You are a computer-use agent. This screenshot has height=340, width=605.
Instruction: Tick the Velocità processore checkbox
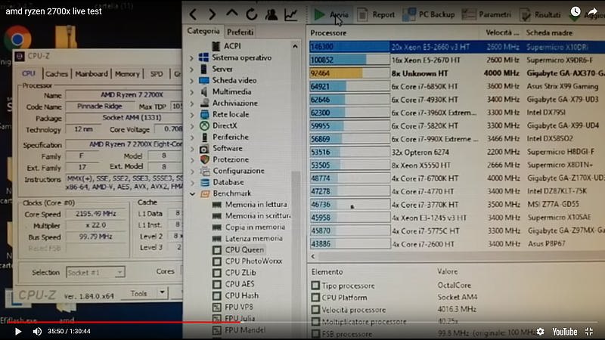(x=315, y=310)
